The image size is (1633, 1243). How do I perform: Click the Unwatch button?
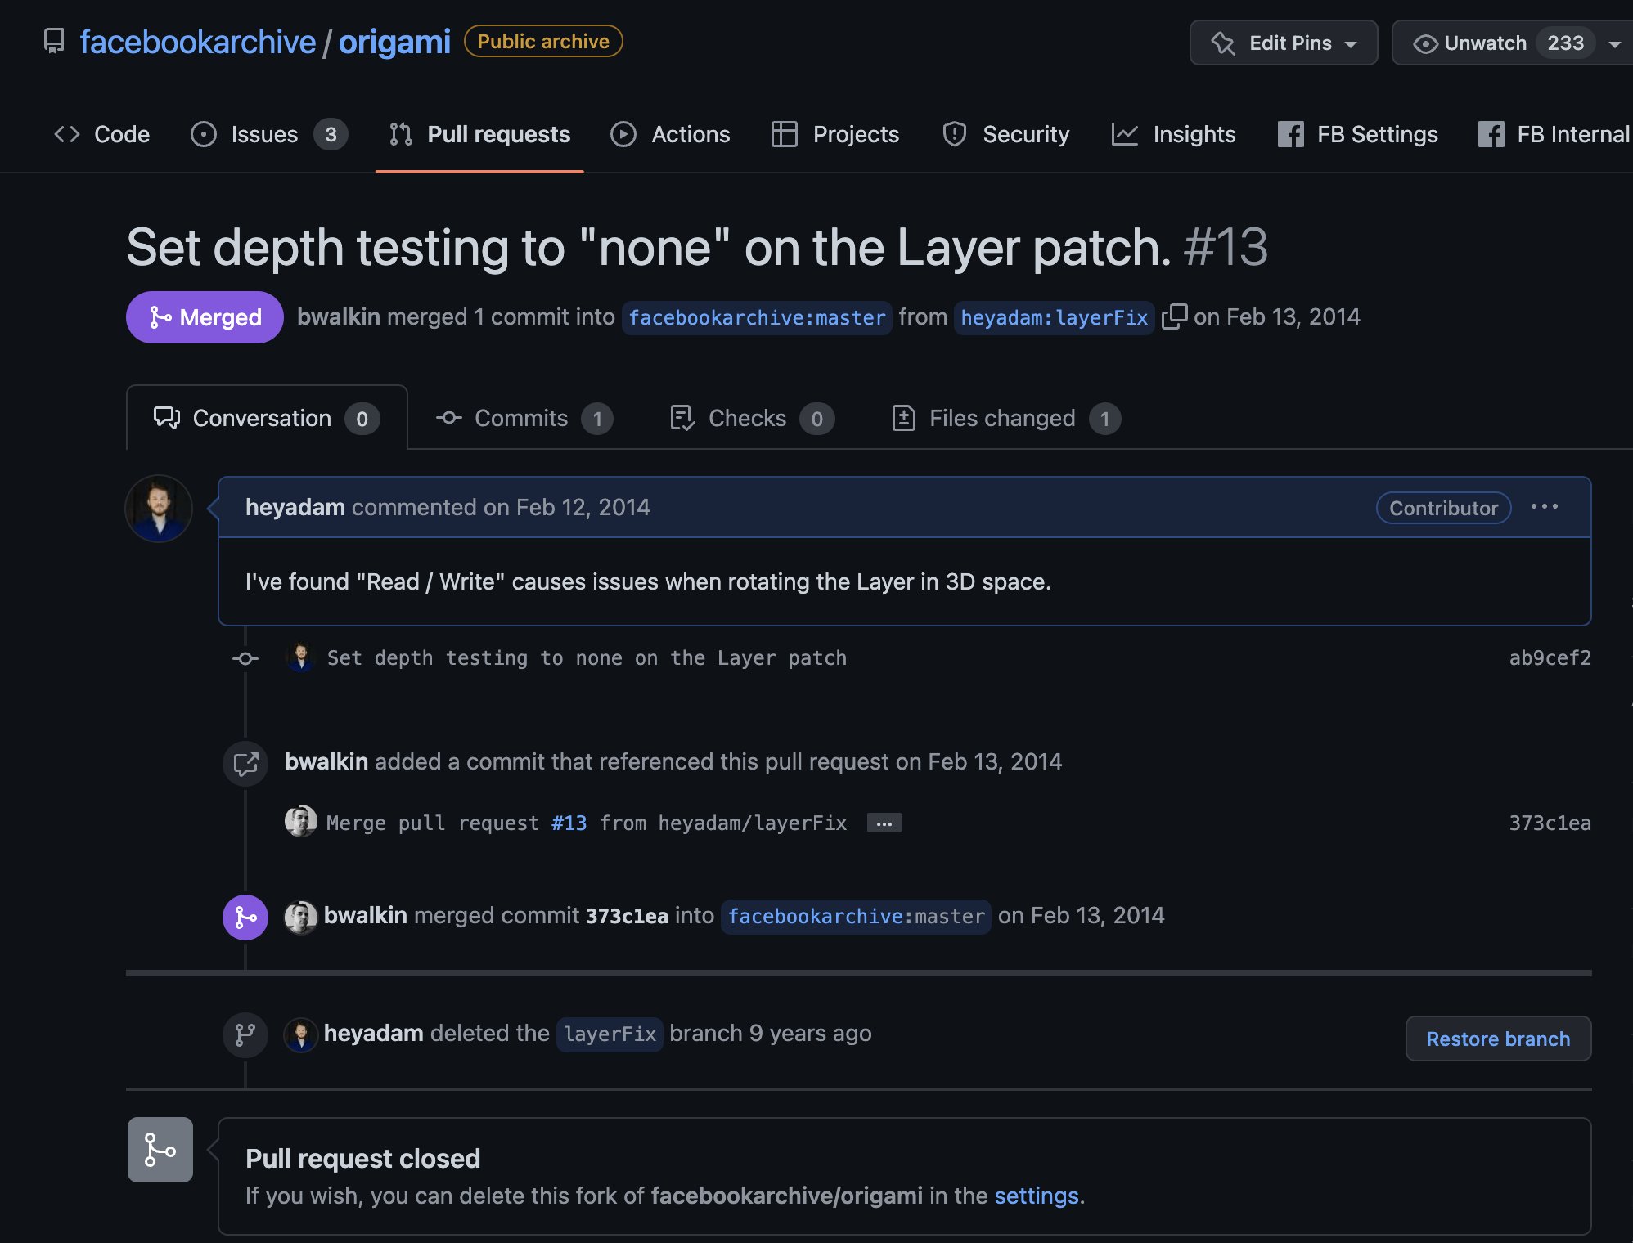pos(1484,43)
